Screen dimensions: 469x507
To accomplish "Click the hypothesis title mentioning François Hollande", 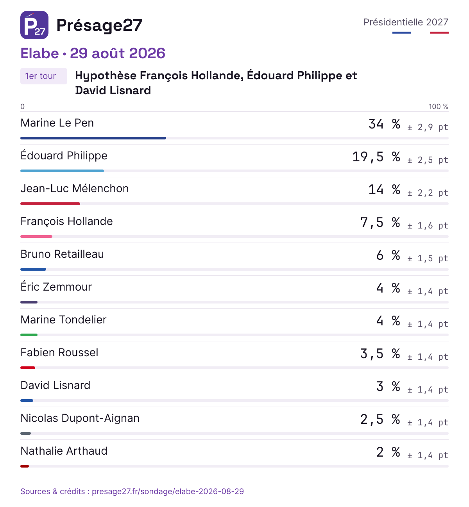I will coord(216,83).
